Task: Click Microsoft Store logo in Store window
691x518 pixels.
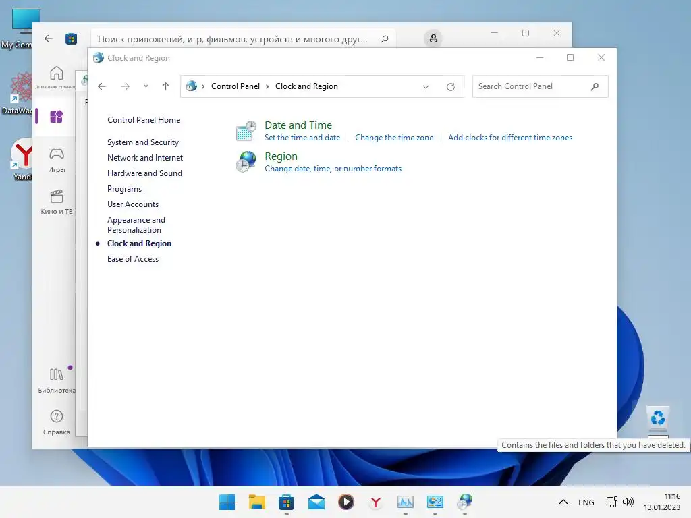Action: click(71, 38)
